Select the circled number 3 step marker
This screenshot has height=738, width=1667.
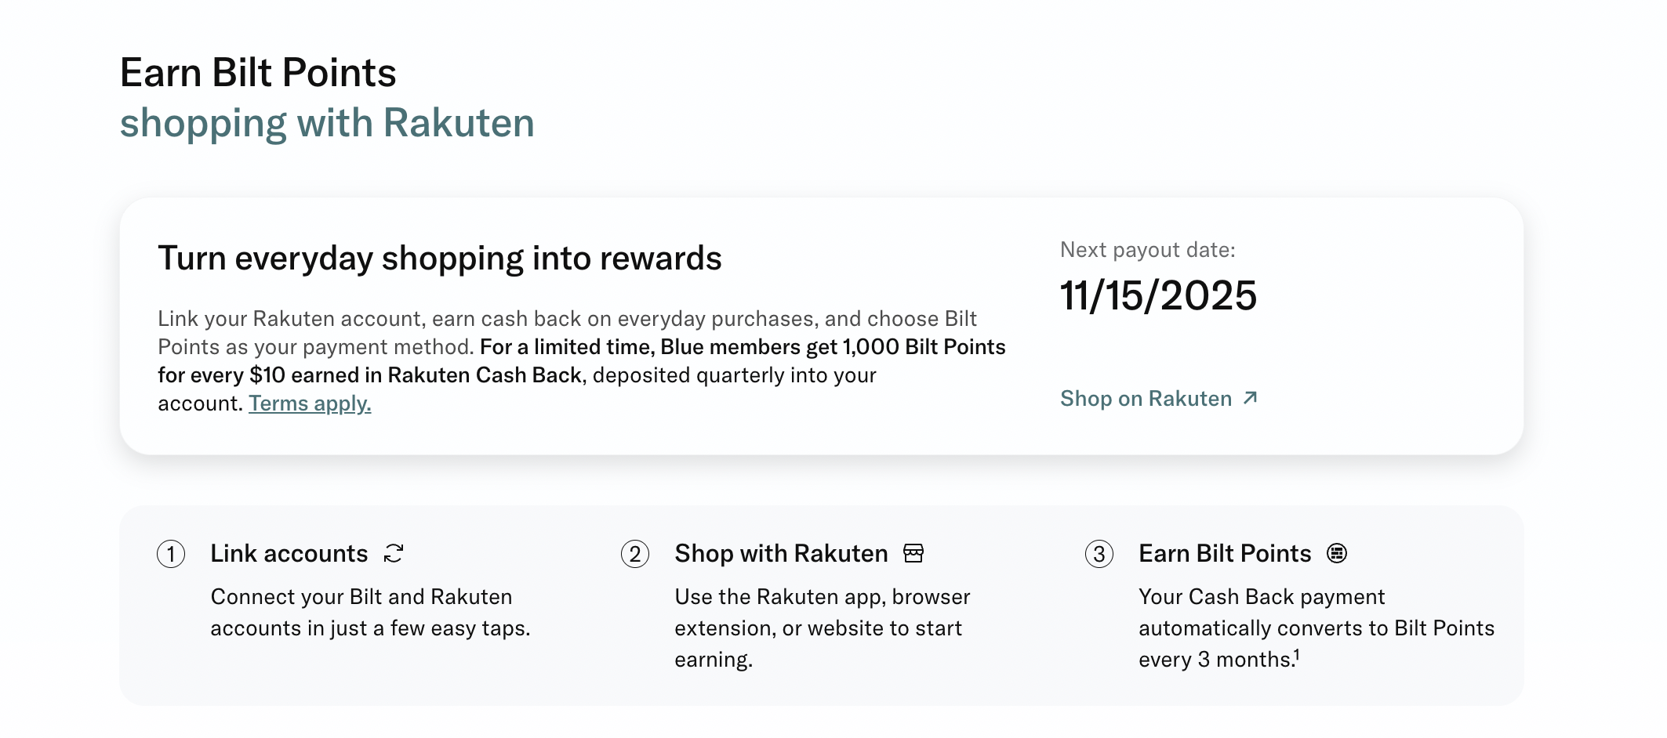coord(1101,555)
